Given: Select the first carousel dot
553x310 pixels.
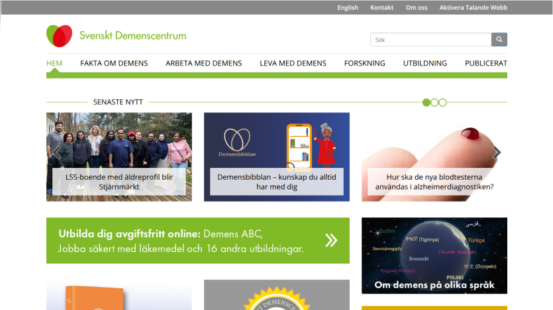Looking at the screenshot, I should 426,102.
